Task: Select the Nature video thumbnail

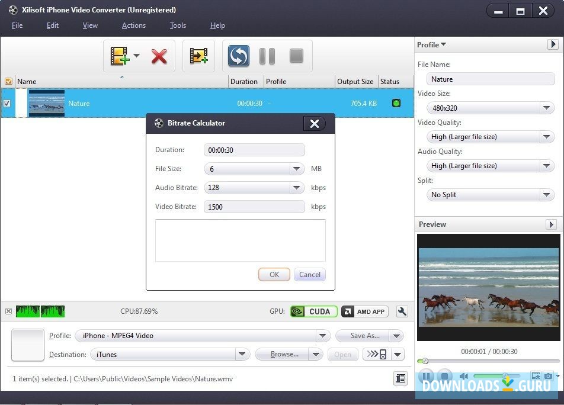Action: point(47,103)
